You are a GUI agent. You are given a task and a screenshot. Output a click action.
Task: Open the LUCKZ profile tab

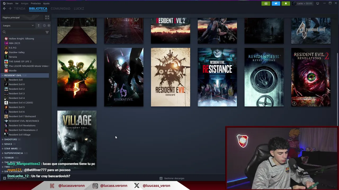coord(79,8)
